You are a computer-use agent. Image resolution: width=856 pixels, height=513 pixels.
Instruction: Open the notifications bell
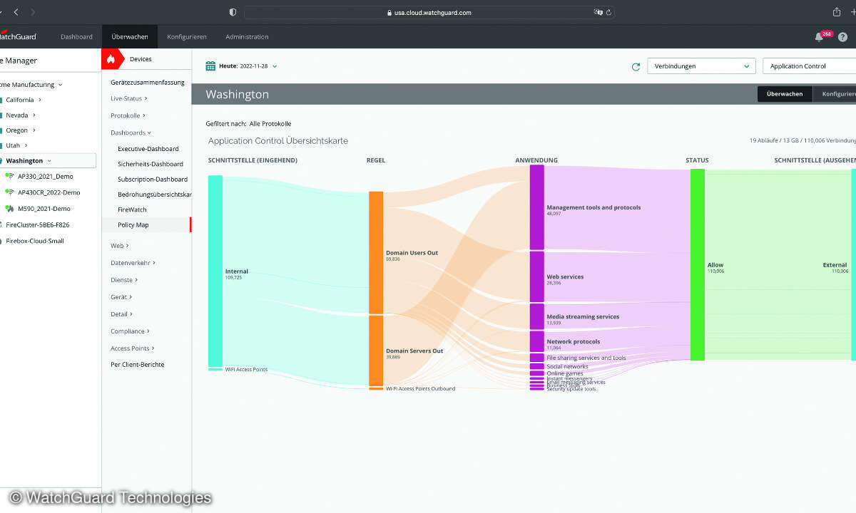click(x=819, y=37)
